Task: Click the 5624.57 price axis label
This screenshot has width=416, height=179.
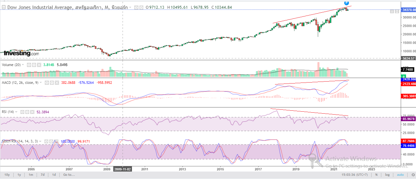Action: click(x=409, y=58)
